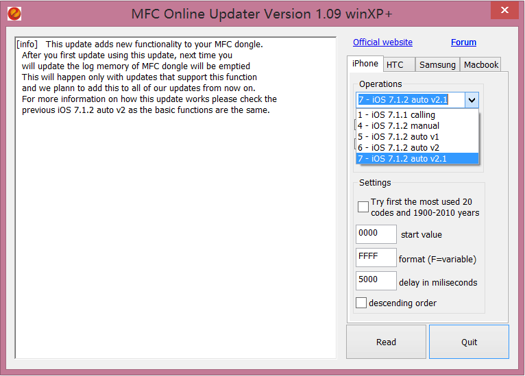
Task: Pick '7 - iOS 7.1.2 auto v2.1' in list
Action: coord(402,159)
